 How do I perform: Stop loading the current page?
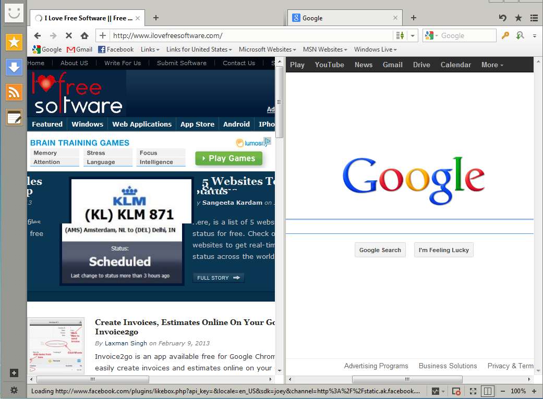pyautogui.click(x=68, y=35)
